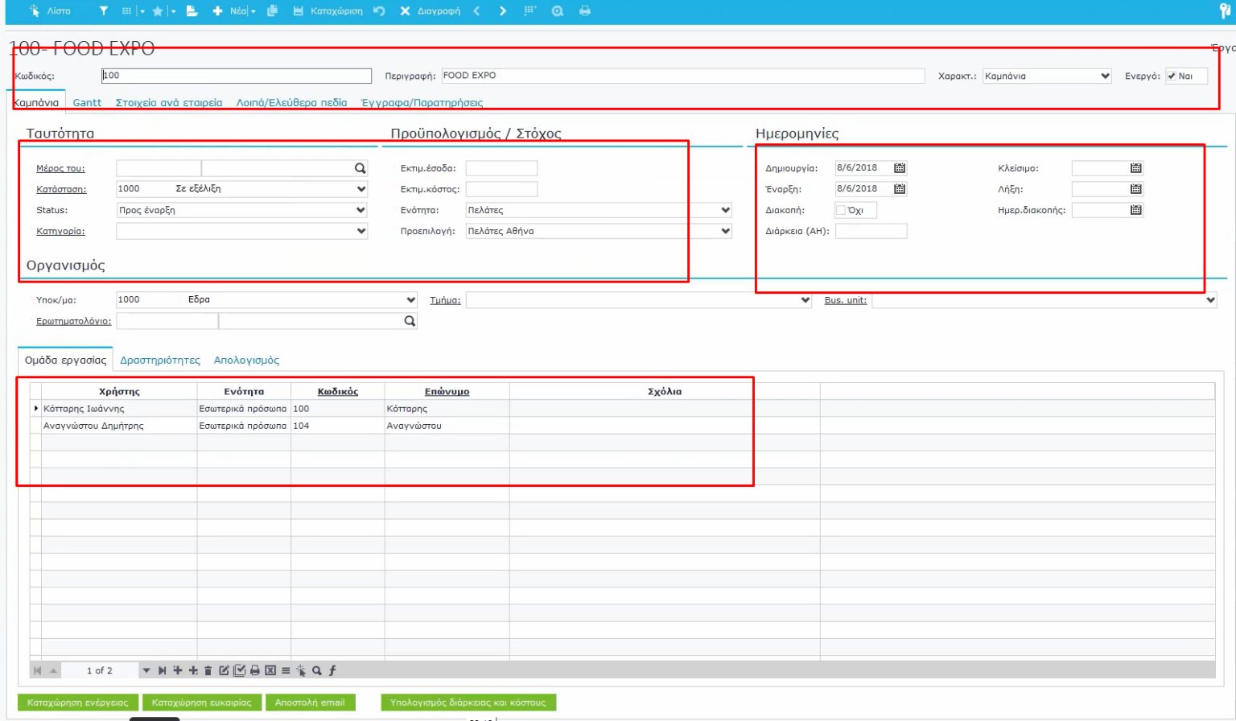The height and width of the screenshot is (721, 1236).
Task: Click grid export to Excel icon
Action: pyautogui.click(x=270, y=670)
